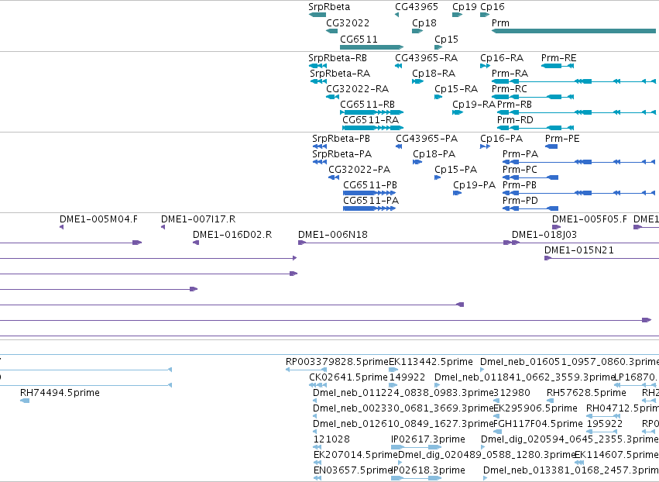
Task: Select the 121028 EST label
Action: coord(331,439)
